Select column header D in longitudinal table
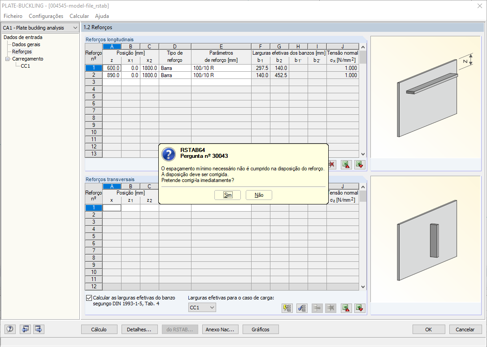The image size is (487, 347). (x=175, y=47)
